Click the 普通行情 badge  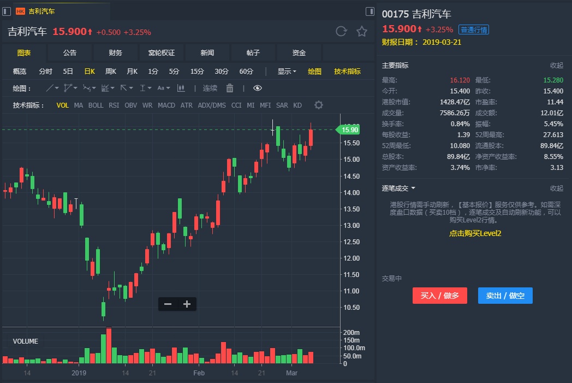pos(474,30)
